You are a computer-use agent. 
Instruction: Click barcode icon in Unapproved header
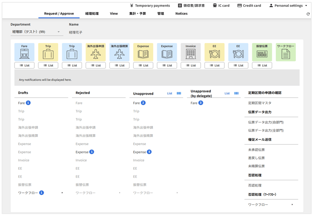pyautogui.click(x=179, y=93)
